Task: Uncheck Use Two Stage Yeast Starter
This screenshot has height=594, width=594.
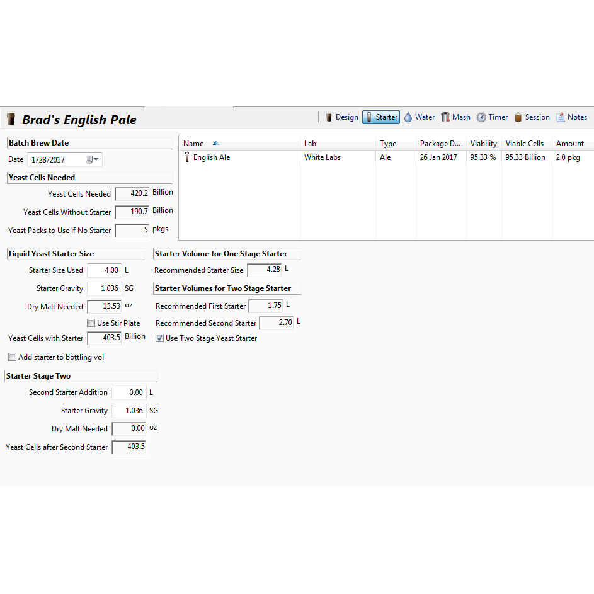Action: coord(160,338)
